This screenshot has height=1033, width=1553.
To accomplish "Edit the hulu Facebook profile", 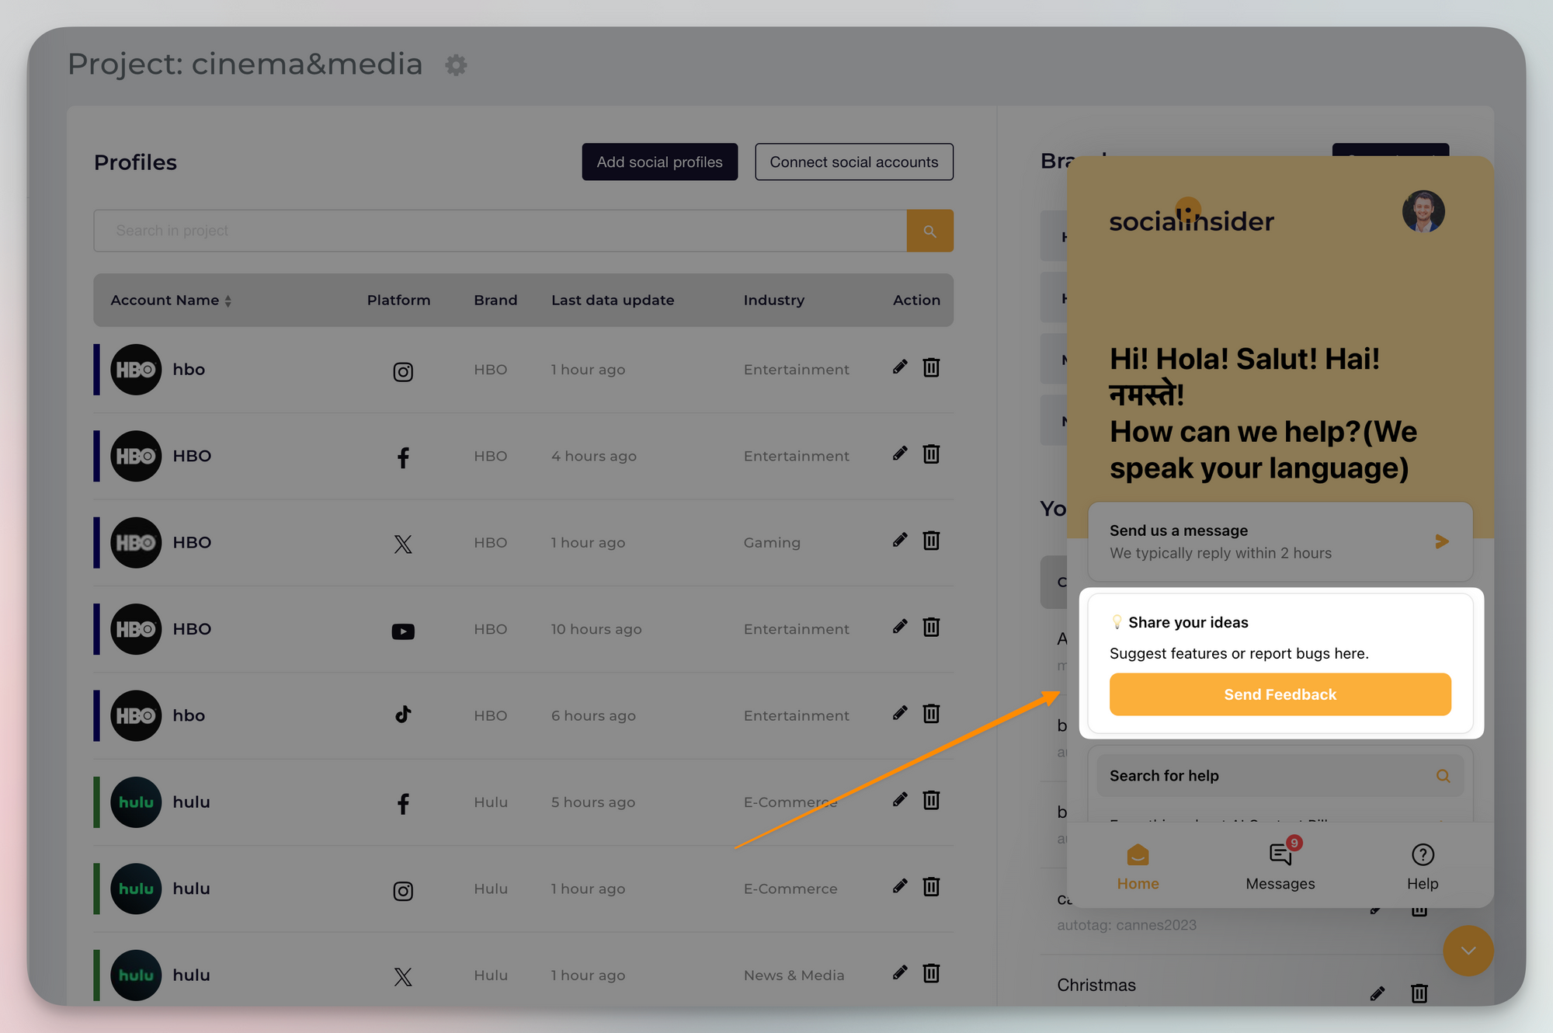I will pos(900,800).
